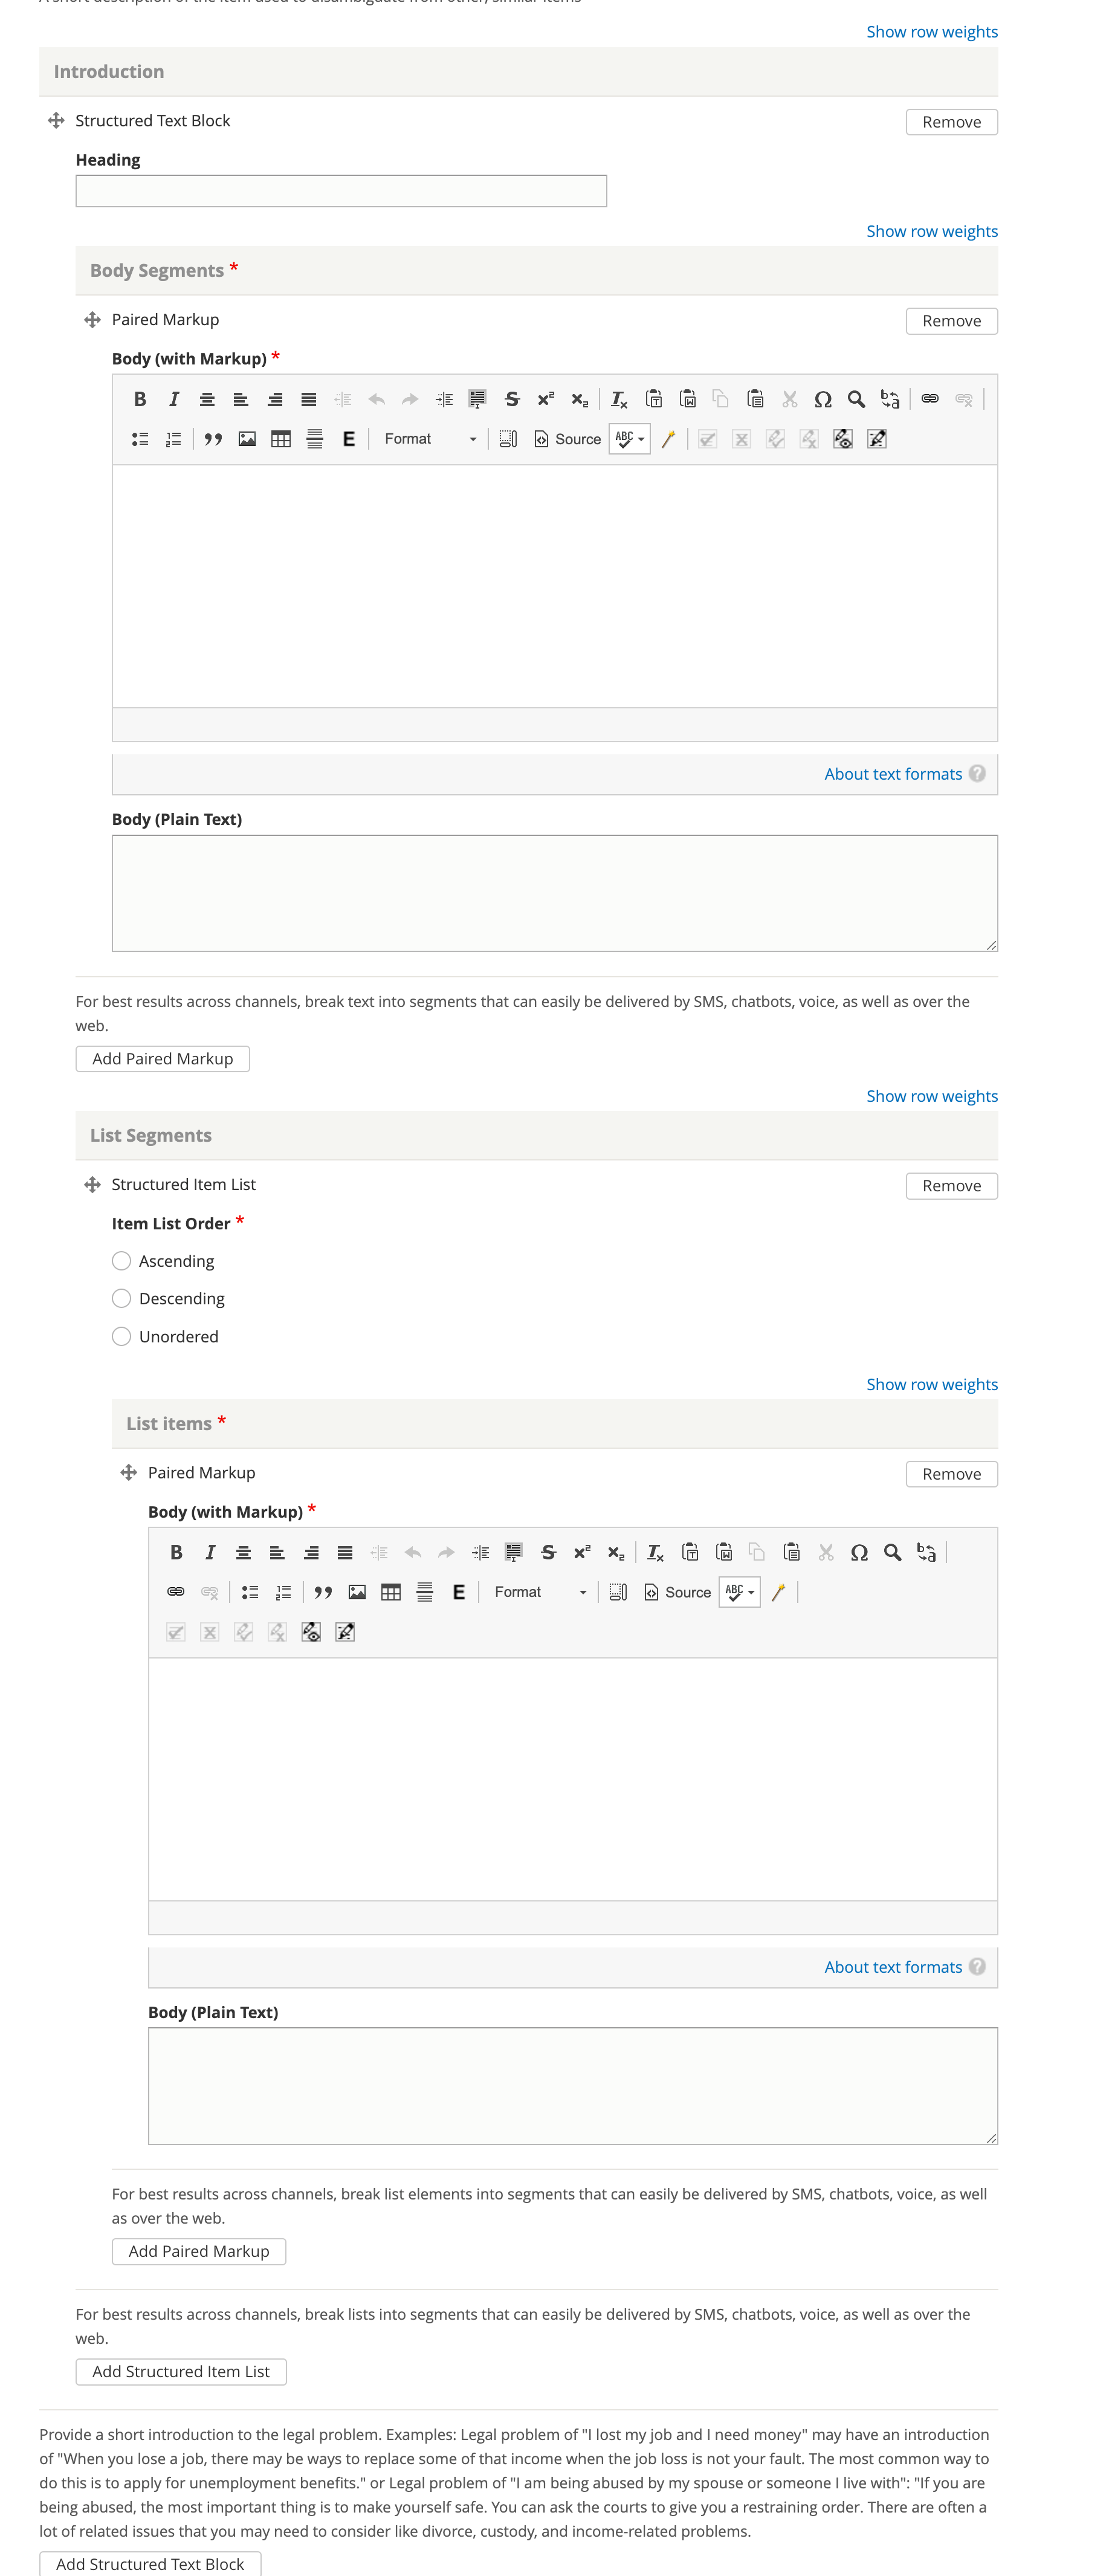Show row weights above Introduction header

point(932,32)
